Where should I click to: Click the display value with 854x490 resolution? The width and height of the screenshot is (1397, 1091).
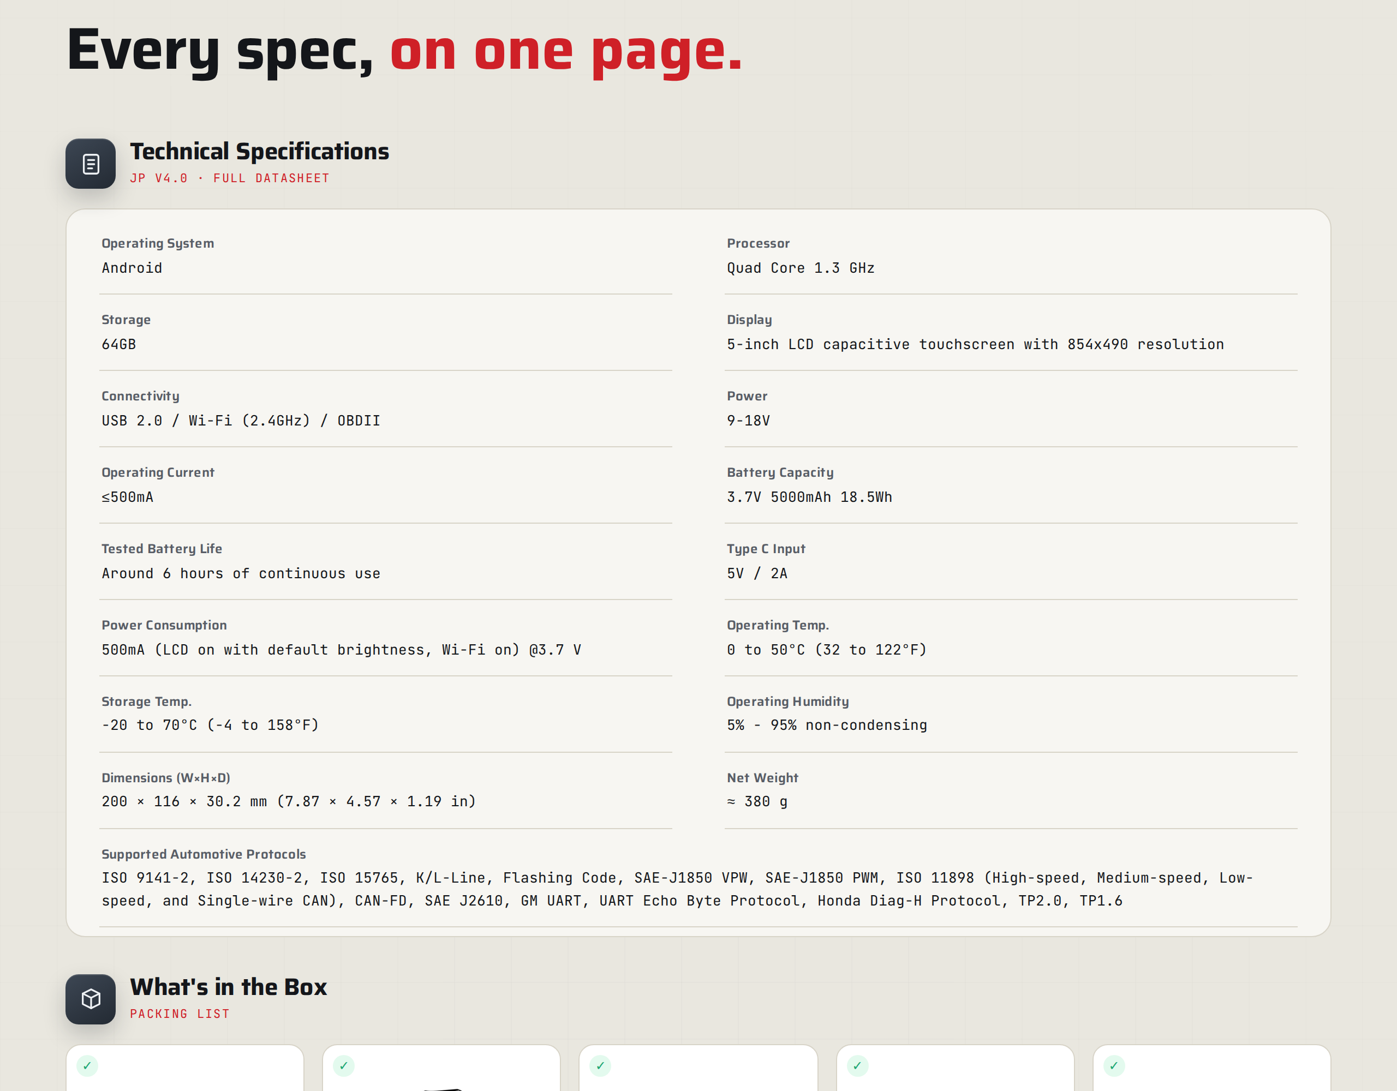pos(975,344)
